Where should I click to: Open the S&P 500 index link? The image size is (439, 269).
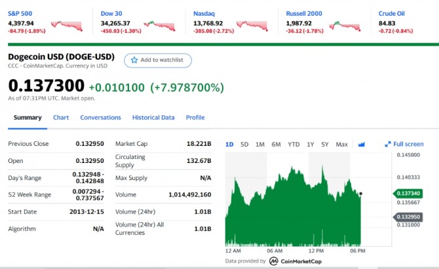[22, 13]
